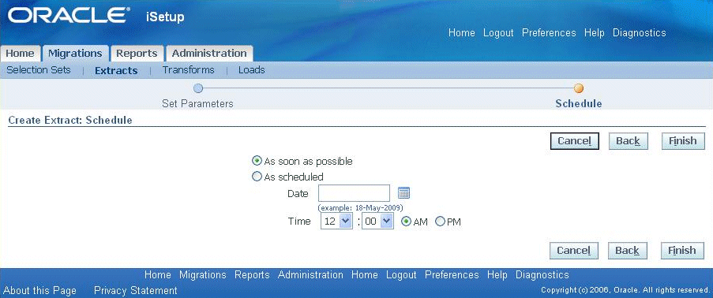Click the Set Parameters train step circle

[198, 88]
